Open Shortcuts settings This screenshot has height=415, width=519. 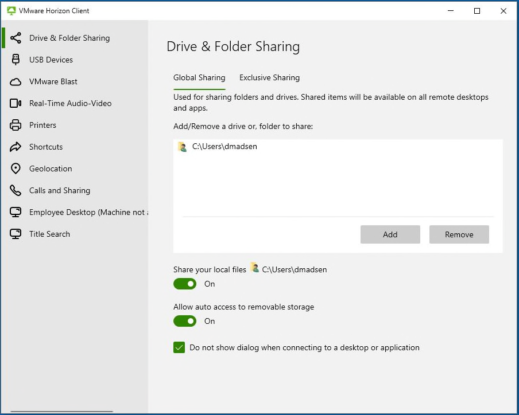click(75, 147)
